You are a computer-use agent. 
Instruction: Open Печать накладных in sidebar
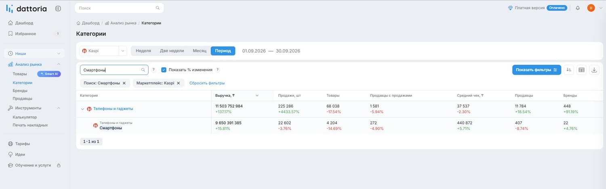click(30, 125)
